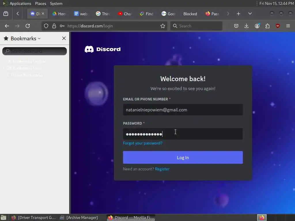Open the uBlock Origin popup

pos(278,26)
